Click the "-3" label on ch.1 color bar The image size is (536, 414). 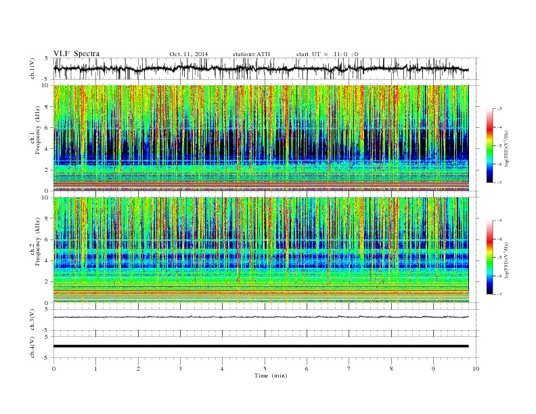tap(499, 109)
